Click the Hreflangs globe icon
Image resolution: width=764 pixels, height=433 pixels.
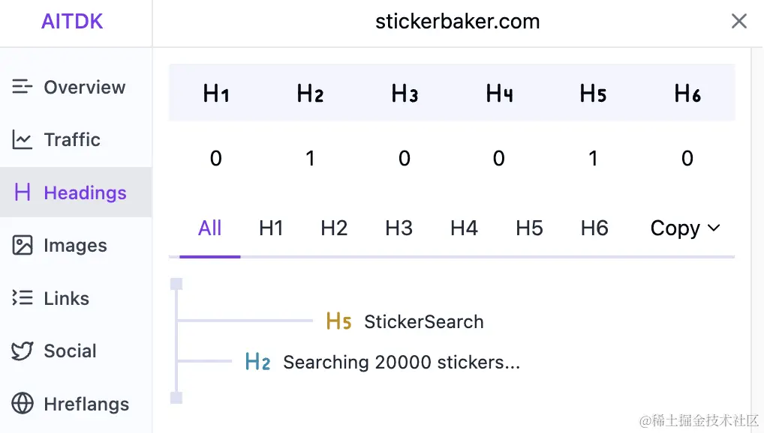(23, 403)
